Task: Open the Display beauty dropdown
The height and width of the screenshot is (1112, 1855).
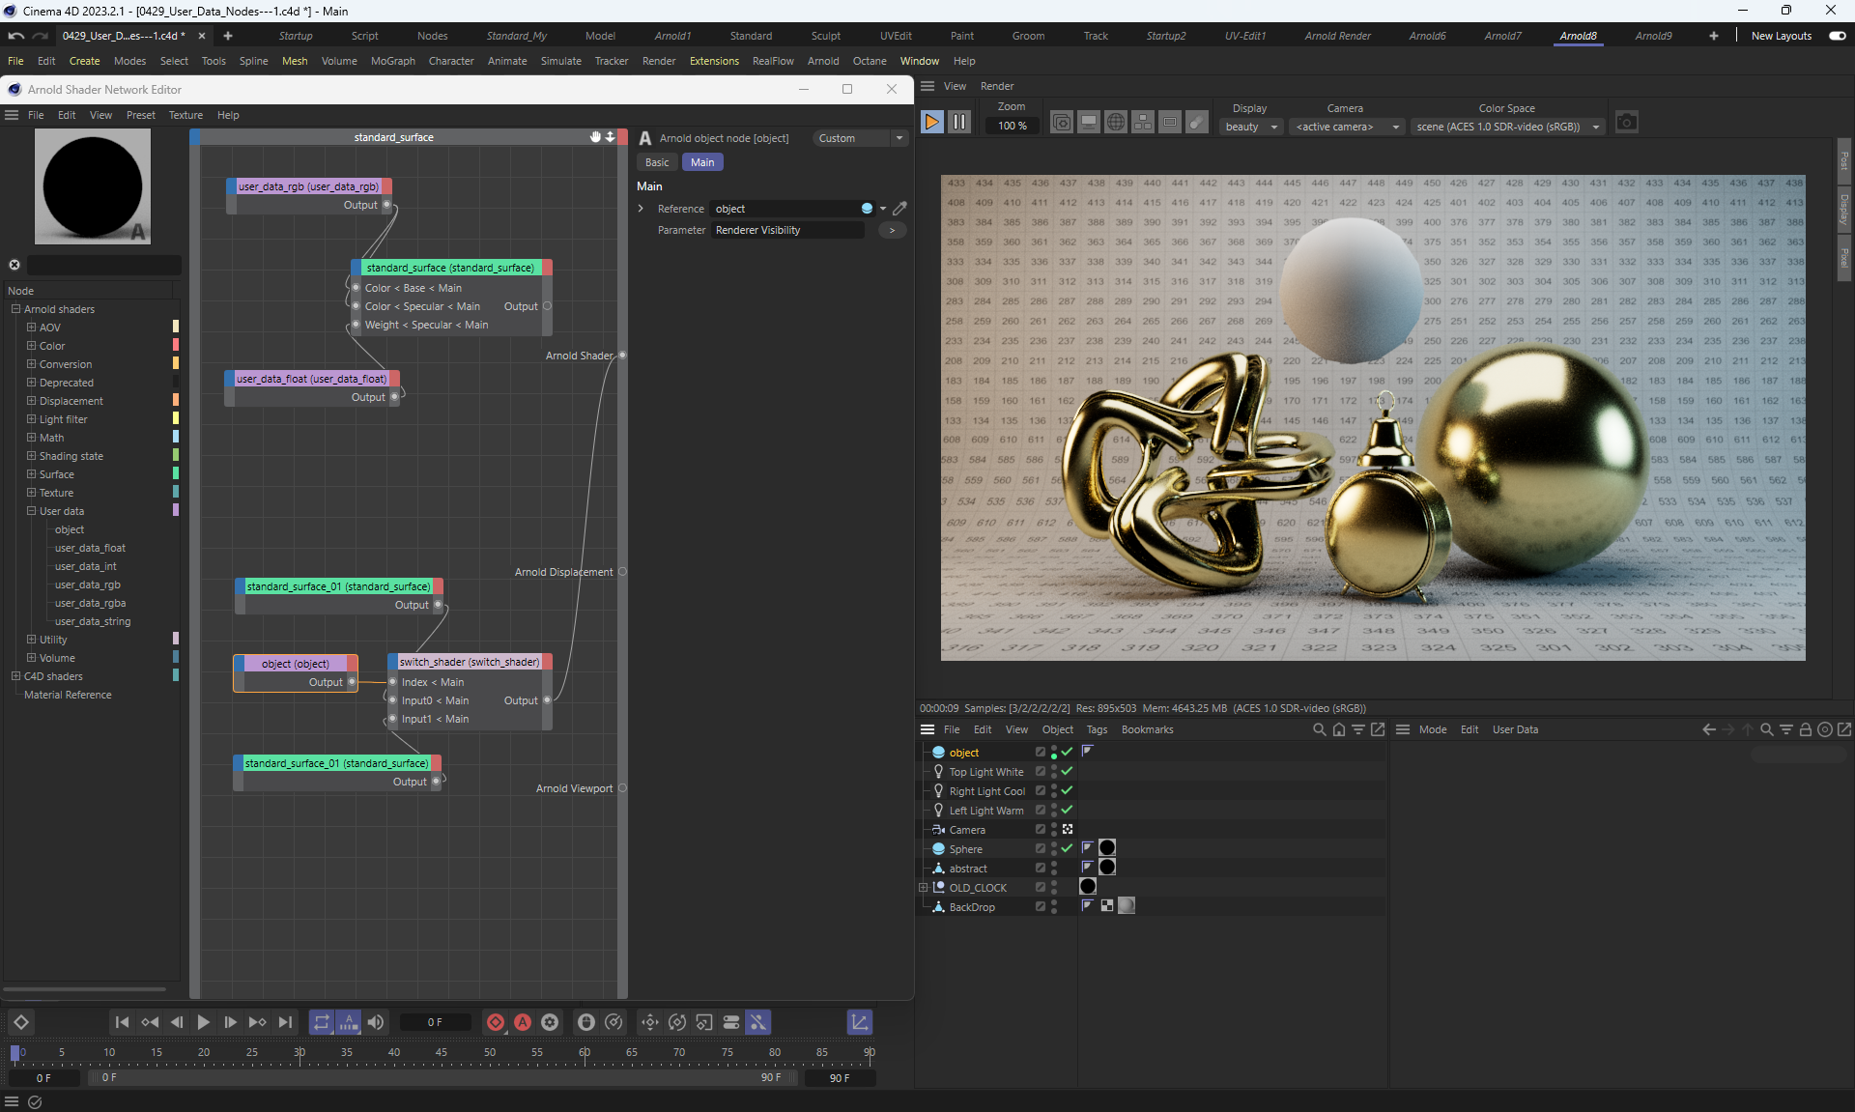Action: tap(1251, 127)
